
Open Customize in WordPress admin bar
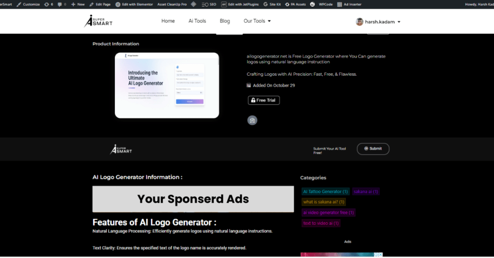28,4
